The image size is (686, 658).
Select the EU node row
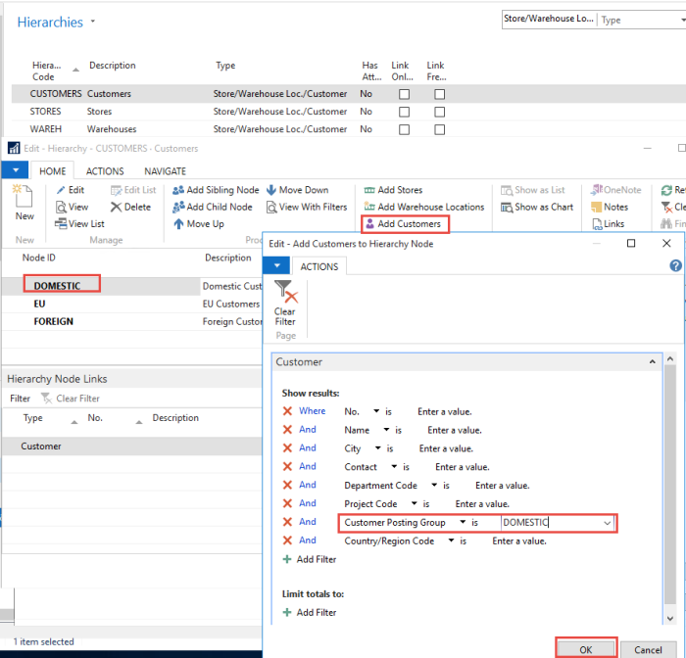pos(40,304)
